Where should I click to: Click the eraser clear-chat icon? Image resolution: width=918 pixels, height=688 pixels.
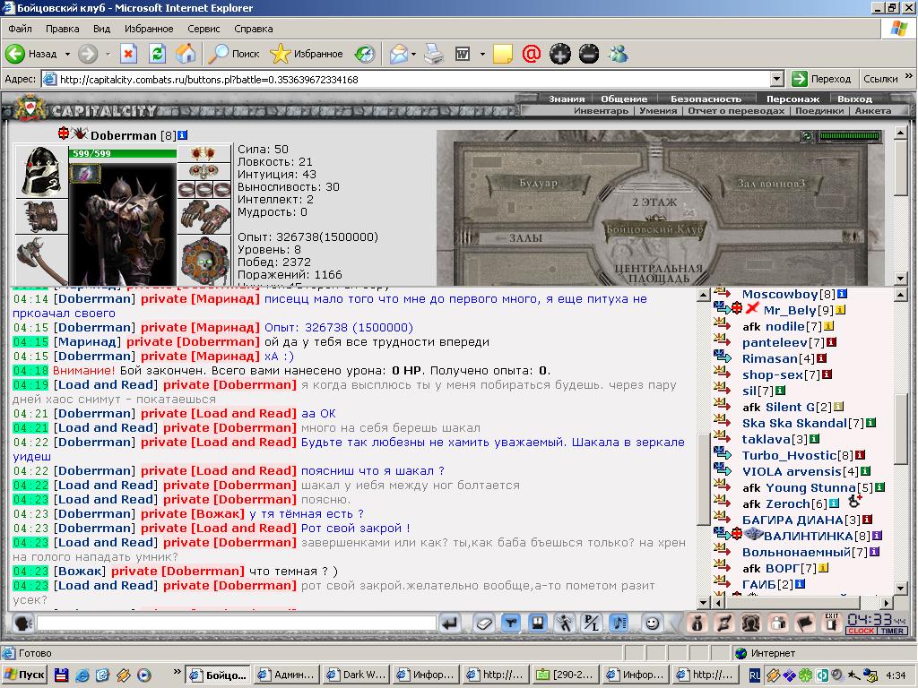click(x=483, y=623)
